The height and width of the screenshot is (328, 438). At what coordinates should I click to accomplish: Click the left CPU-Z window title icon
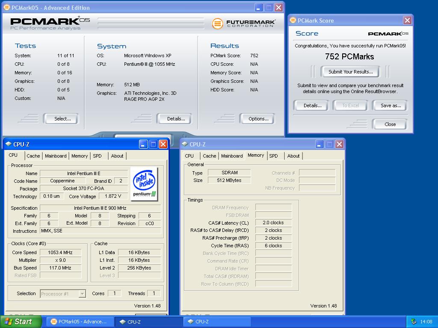pos(9,144)
